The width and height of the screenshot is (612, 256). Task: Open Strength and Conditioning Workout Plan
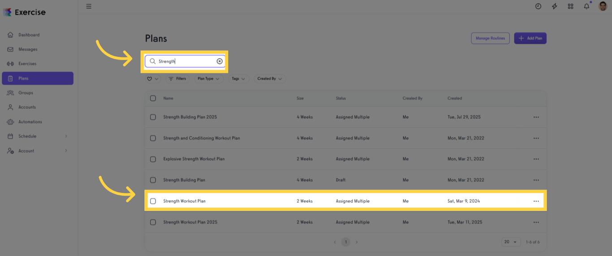(x=202, y=138)
